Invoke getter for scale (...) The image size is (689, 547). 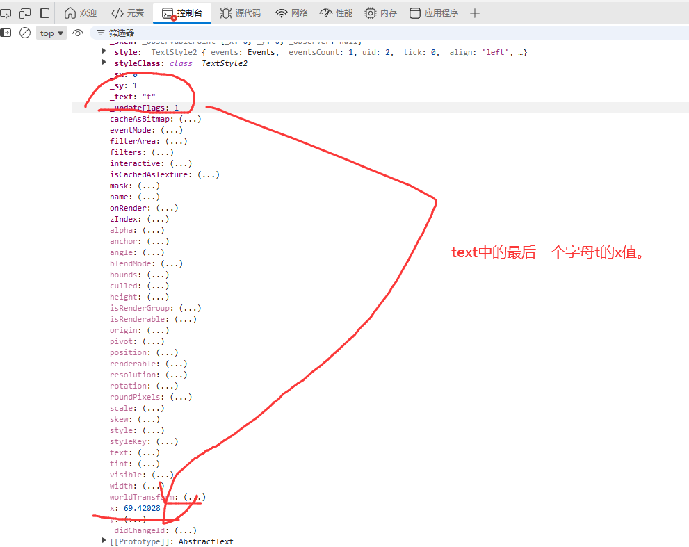154,408
